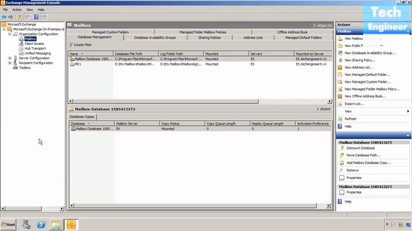Image resolution: width=412 pixels, height=231 pixels.
Task: Select Hub Transport in the tree
Action: [35, 49]
